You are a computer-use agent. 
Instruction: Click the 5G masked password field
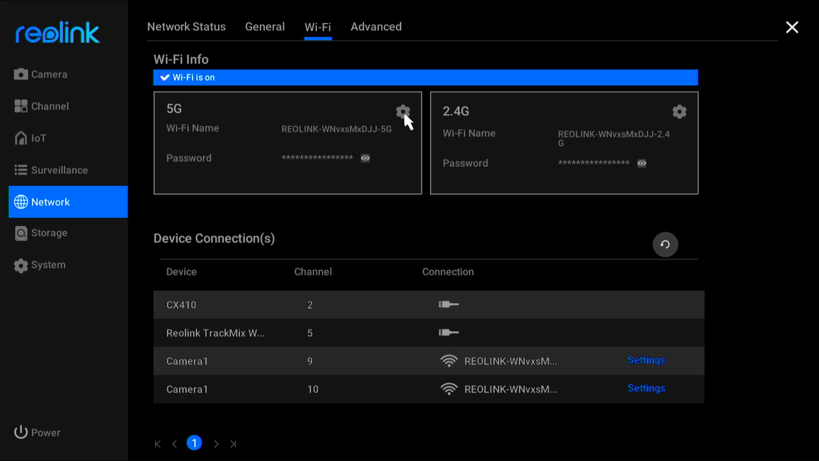click(x=317, y=158)
